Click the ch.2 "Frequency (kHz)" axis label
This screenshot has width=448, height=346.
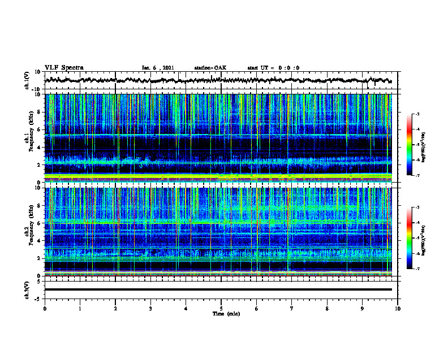(x=31, y=225)
